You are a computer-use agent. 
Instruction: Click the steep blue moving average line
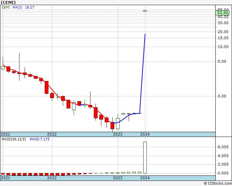(x=142, y=74)
